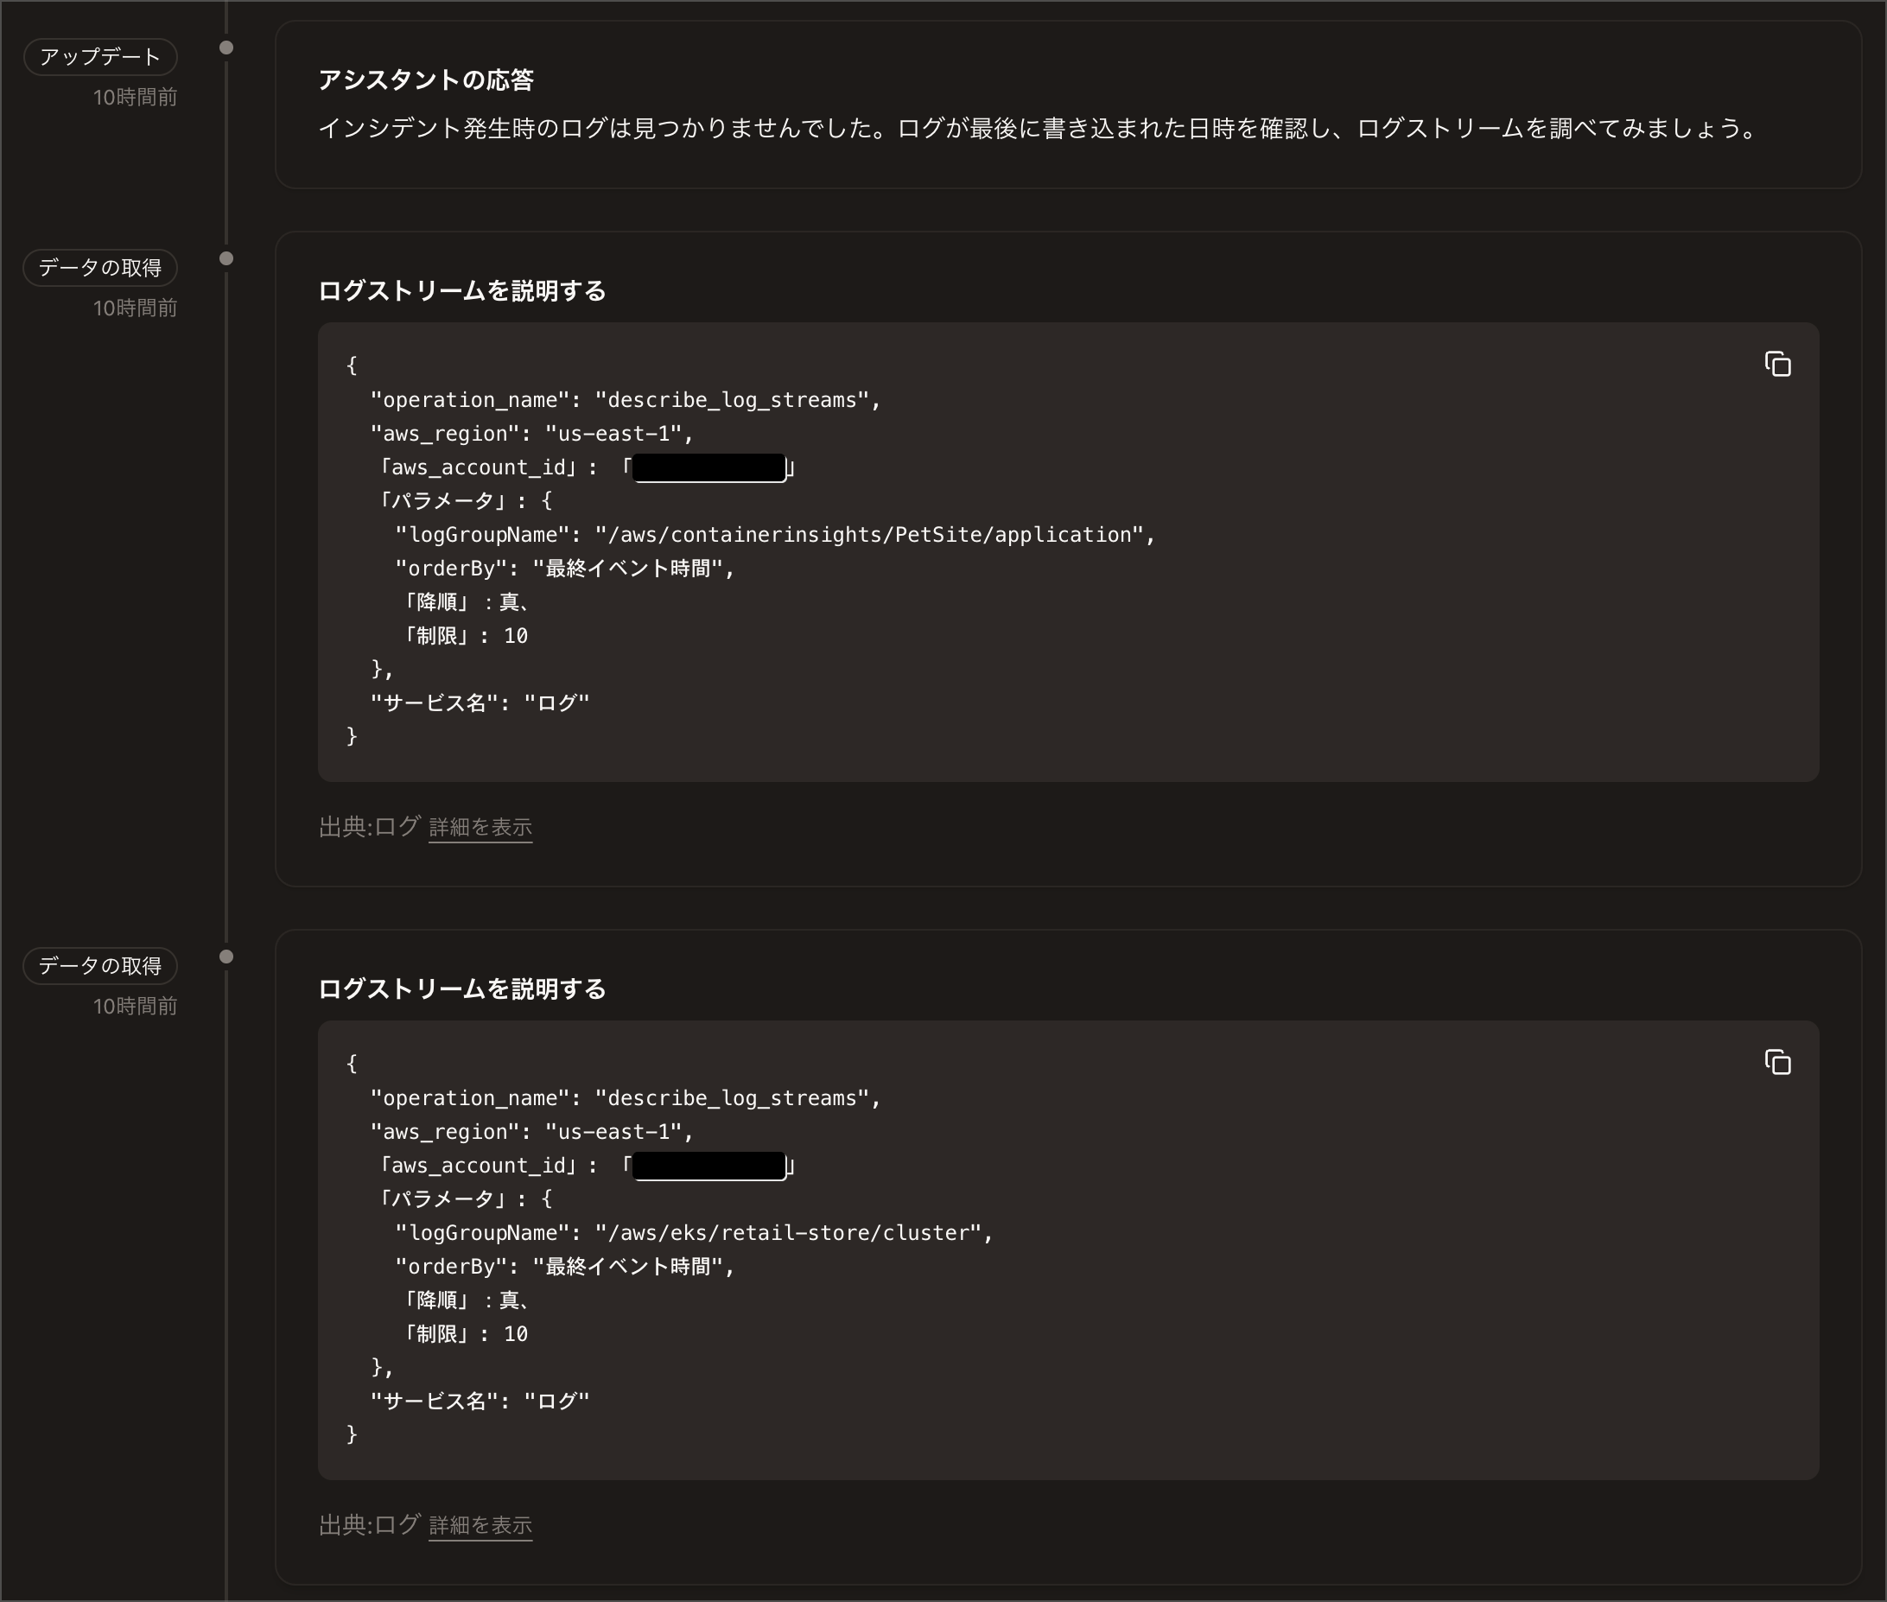This screenshot has height=1602, width=1887.
Task: Click the /aws/eks/retail-store/cluster log group value
Action: point(788,1232)
